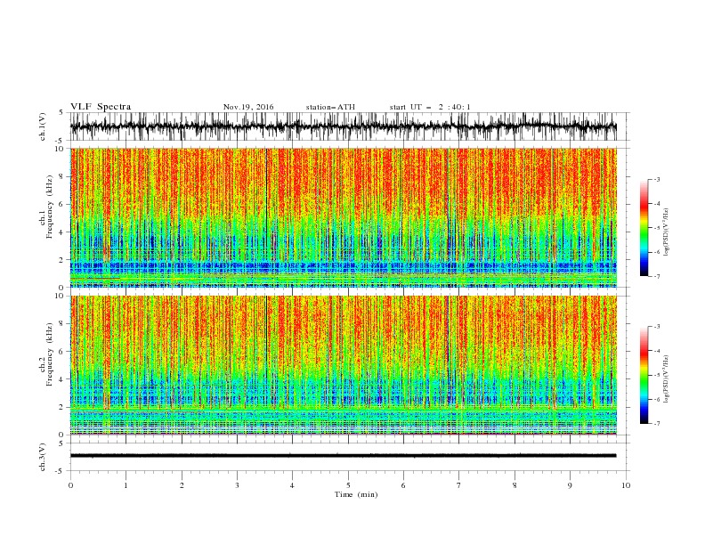
Task: Click inside the ch.2 spectrogram panel
Action: [343, 365]
